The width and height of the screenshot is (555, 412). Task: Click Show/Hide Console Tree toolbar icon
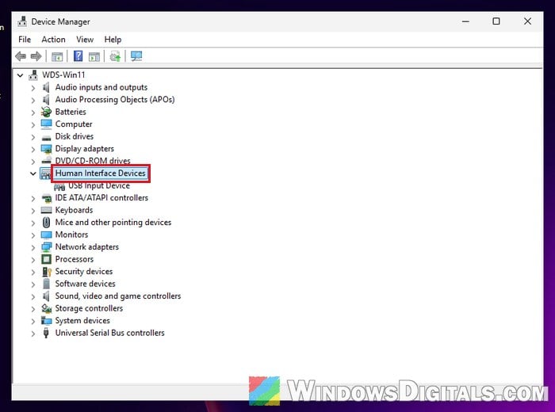57,56
